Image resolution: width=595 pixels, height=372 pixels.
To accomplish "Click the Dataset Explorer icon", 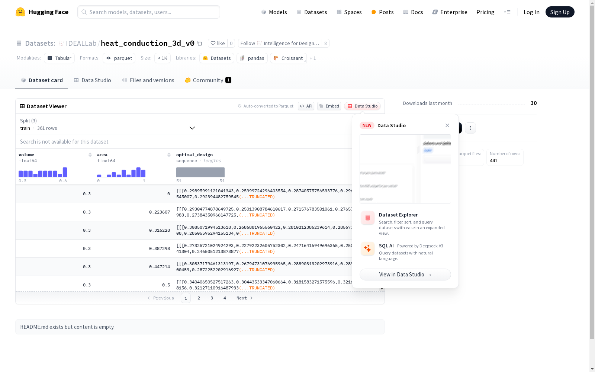I will pyautogui.click(x=368, y=218).
